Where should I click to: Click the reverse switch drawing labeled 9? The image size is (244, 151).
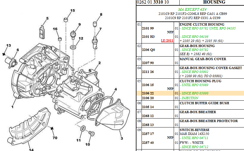[74, 35]
